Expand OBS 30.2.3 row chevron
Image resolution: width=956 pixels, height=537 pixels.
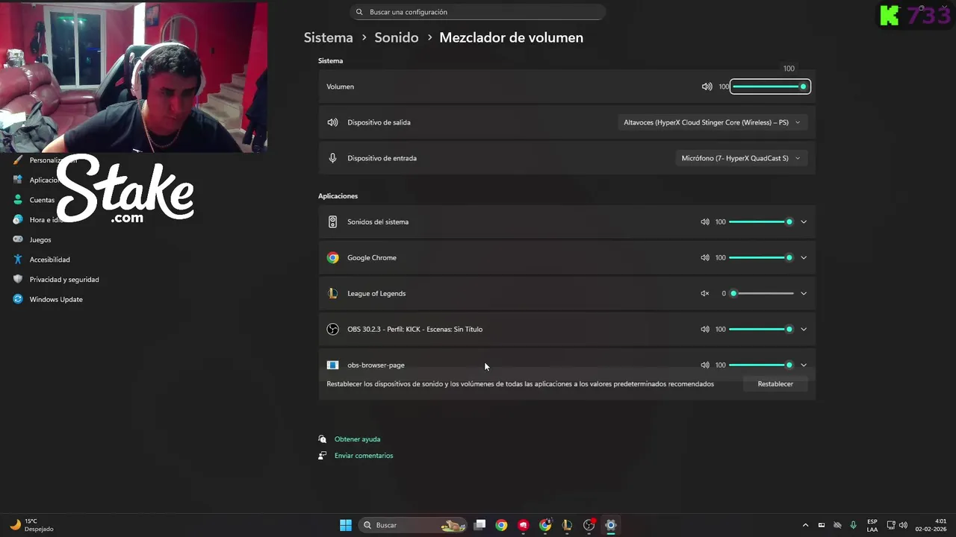tap(804, 329)
